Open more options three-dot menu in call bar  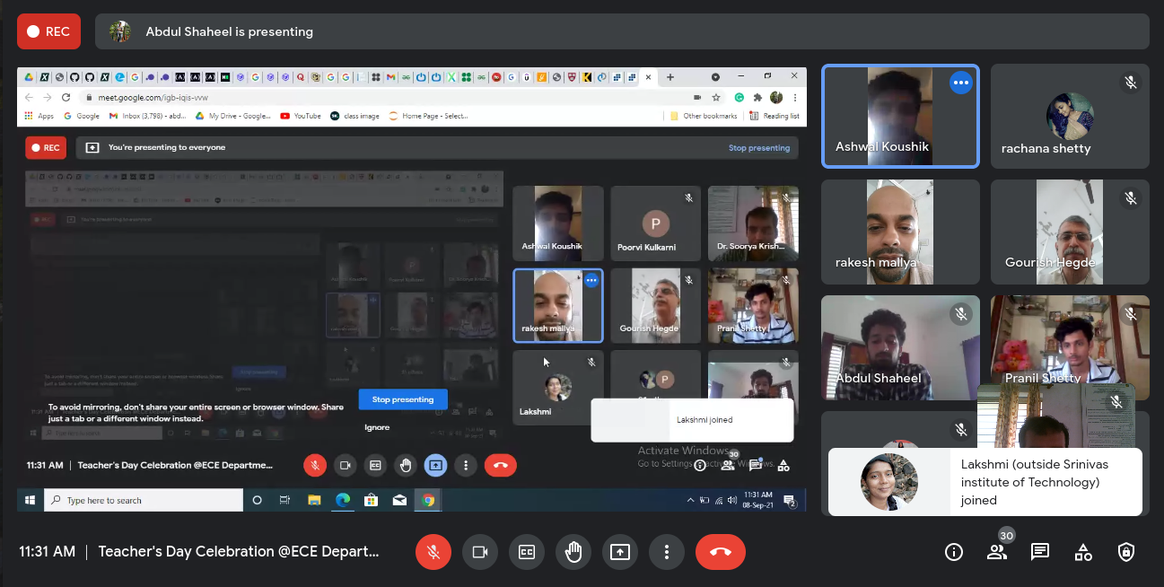(666, 552)
